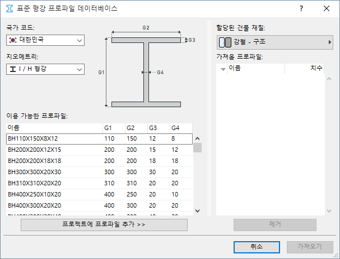Viewport: 340px width, 259px height.
Task: Click the 가져오기 button
Action: (310, 247)
